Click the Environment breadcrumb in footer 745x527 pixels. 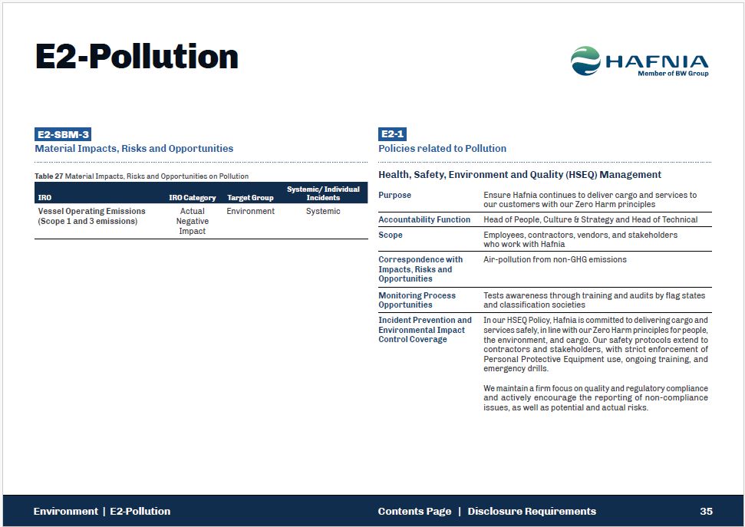pos(65,511)
